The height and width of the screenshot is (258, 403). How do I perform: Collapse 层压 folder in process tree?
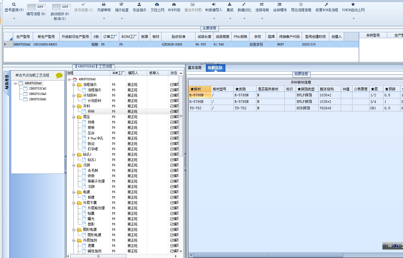pyautogui.click(x=74, y=117)
